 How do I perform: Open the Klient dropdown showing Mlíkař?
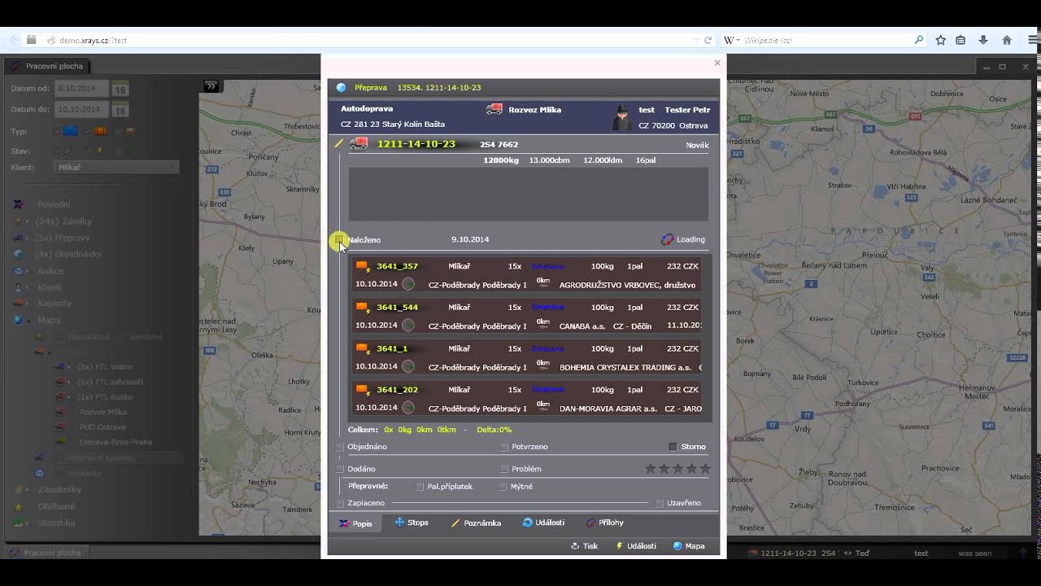[116, 167]
